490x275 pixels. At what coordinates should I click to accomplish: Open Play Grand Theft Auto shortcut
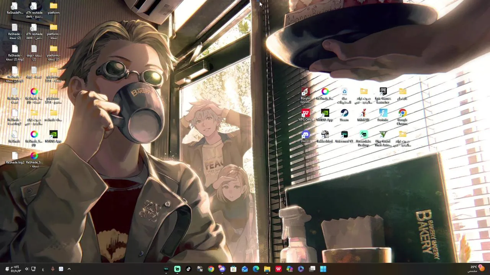point(383,138)
